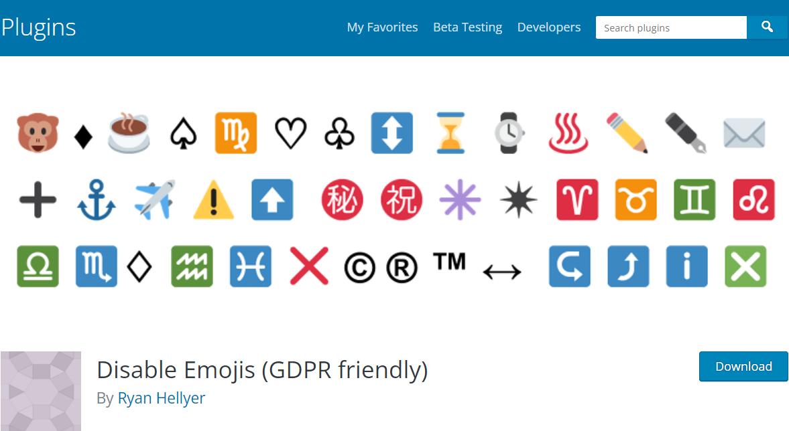Screen dimensions: 789x431
Task: Go to Beta Testing page
Action: (x=467, y=27)
